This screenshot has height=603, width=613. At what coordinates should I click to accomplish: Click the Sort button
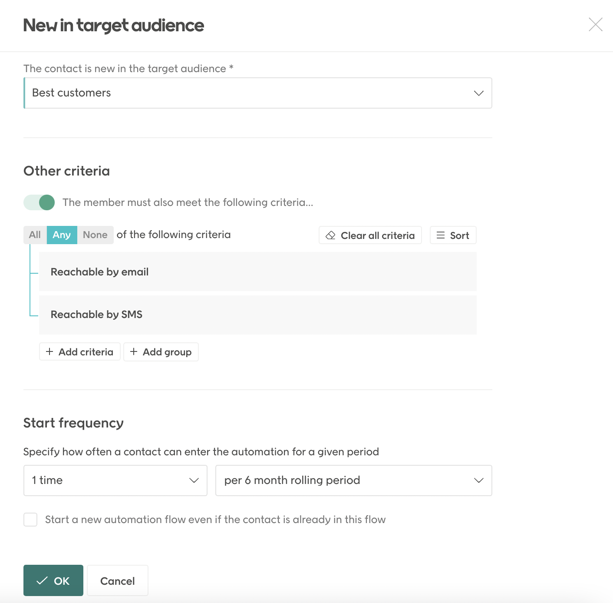tap(453, 235)
